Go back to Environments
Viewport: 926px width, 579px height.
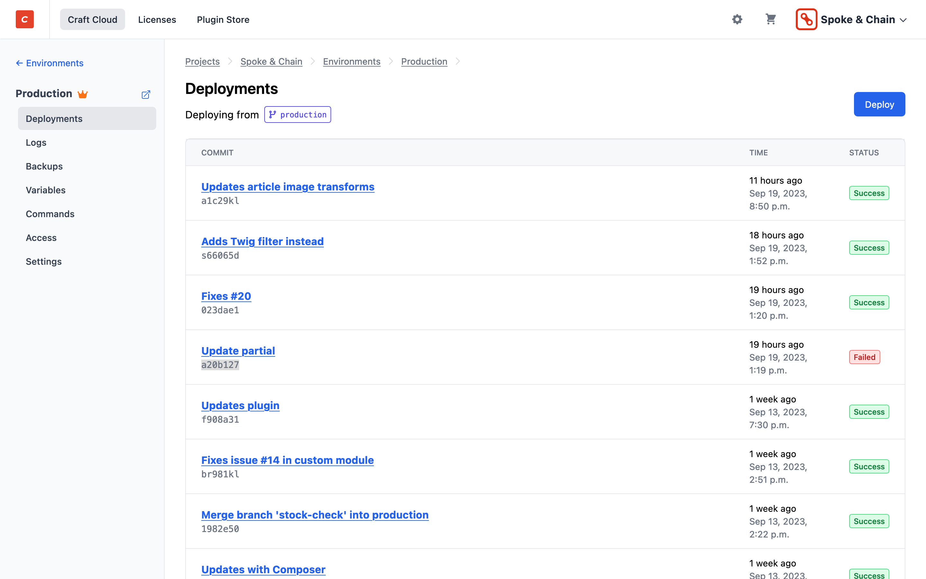pyautogui.click(x=50, y=63)
